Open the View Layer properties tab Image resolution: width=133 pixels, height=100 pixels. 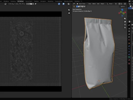129,34
